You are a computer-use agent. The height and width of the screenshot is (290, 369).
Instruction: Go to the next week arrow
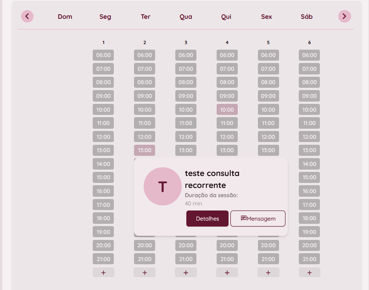coord(345,17)
